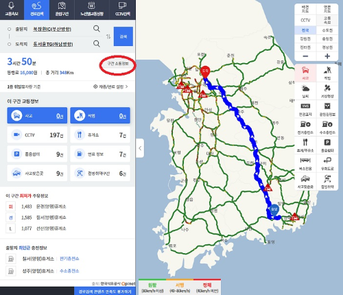Click the accident triangle marker near Busan
Screen dimensions: 343x295
pyautogui.click(x=294, y=217)
